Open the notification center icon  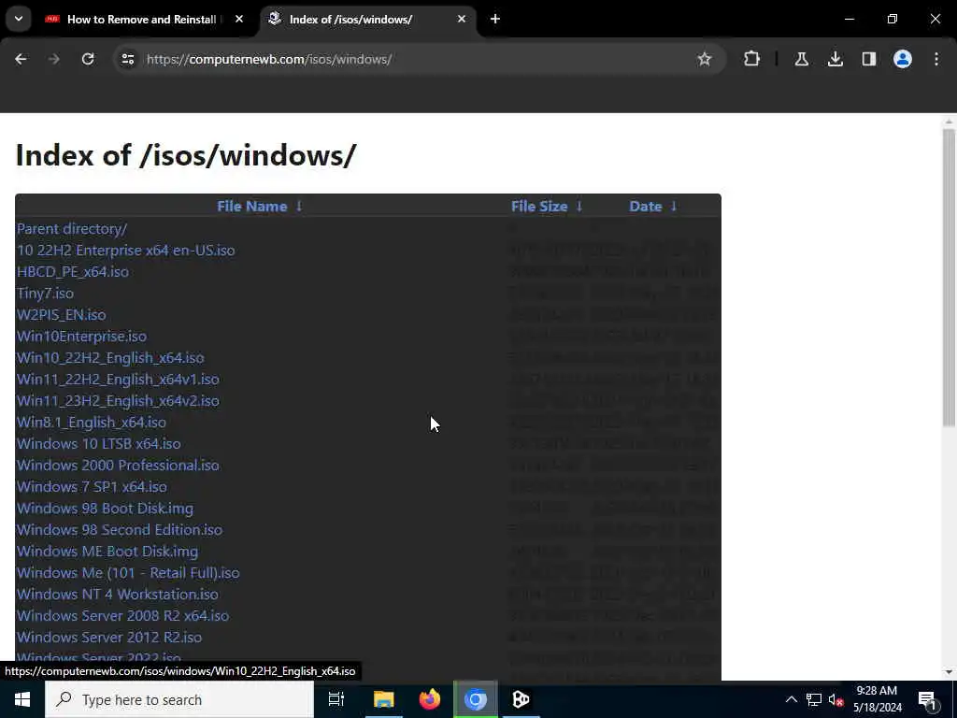tap(928, 699)
